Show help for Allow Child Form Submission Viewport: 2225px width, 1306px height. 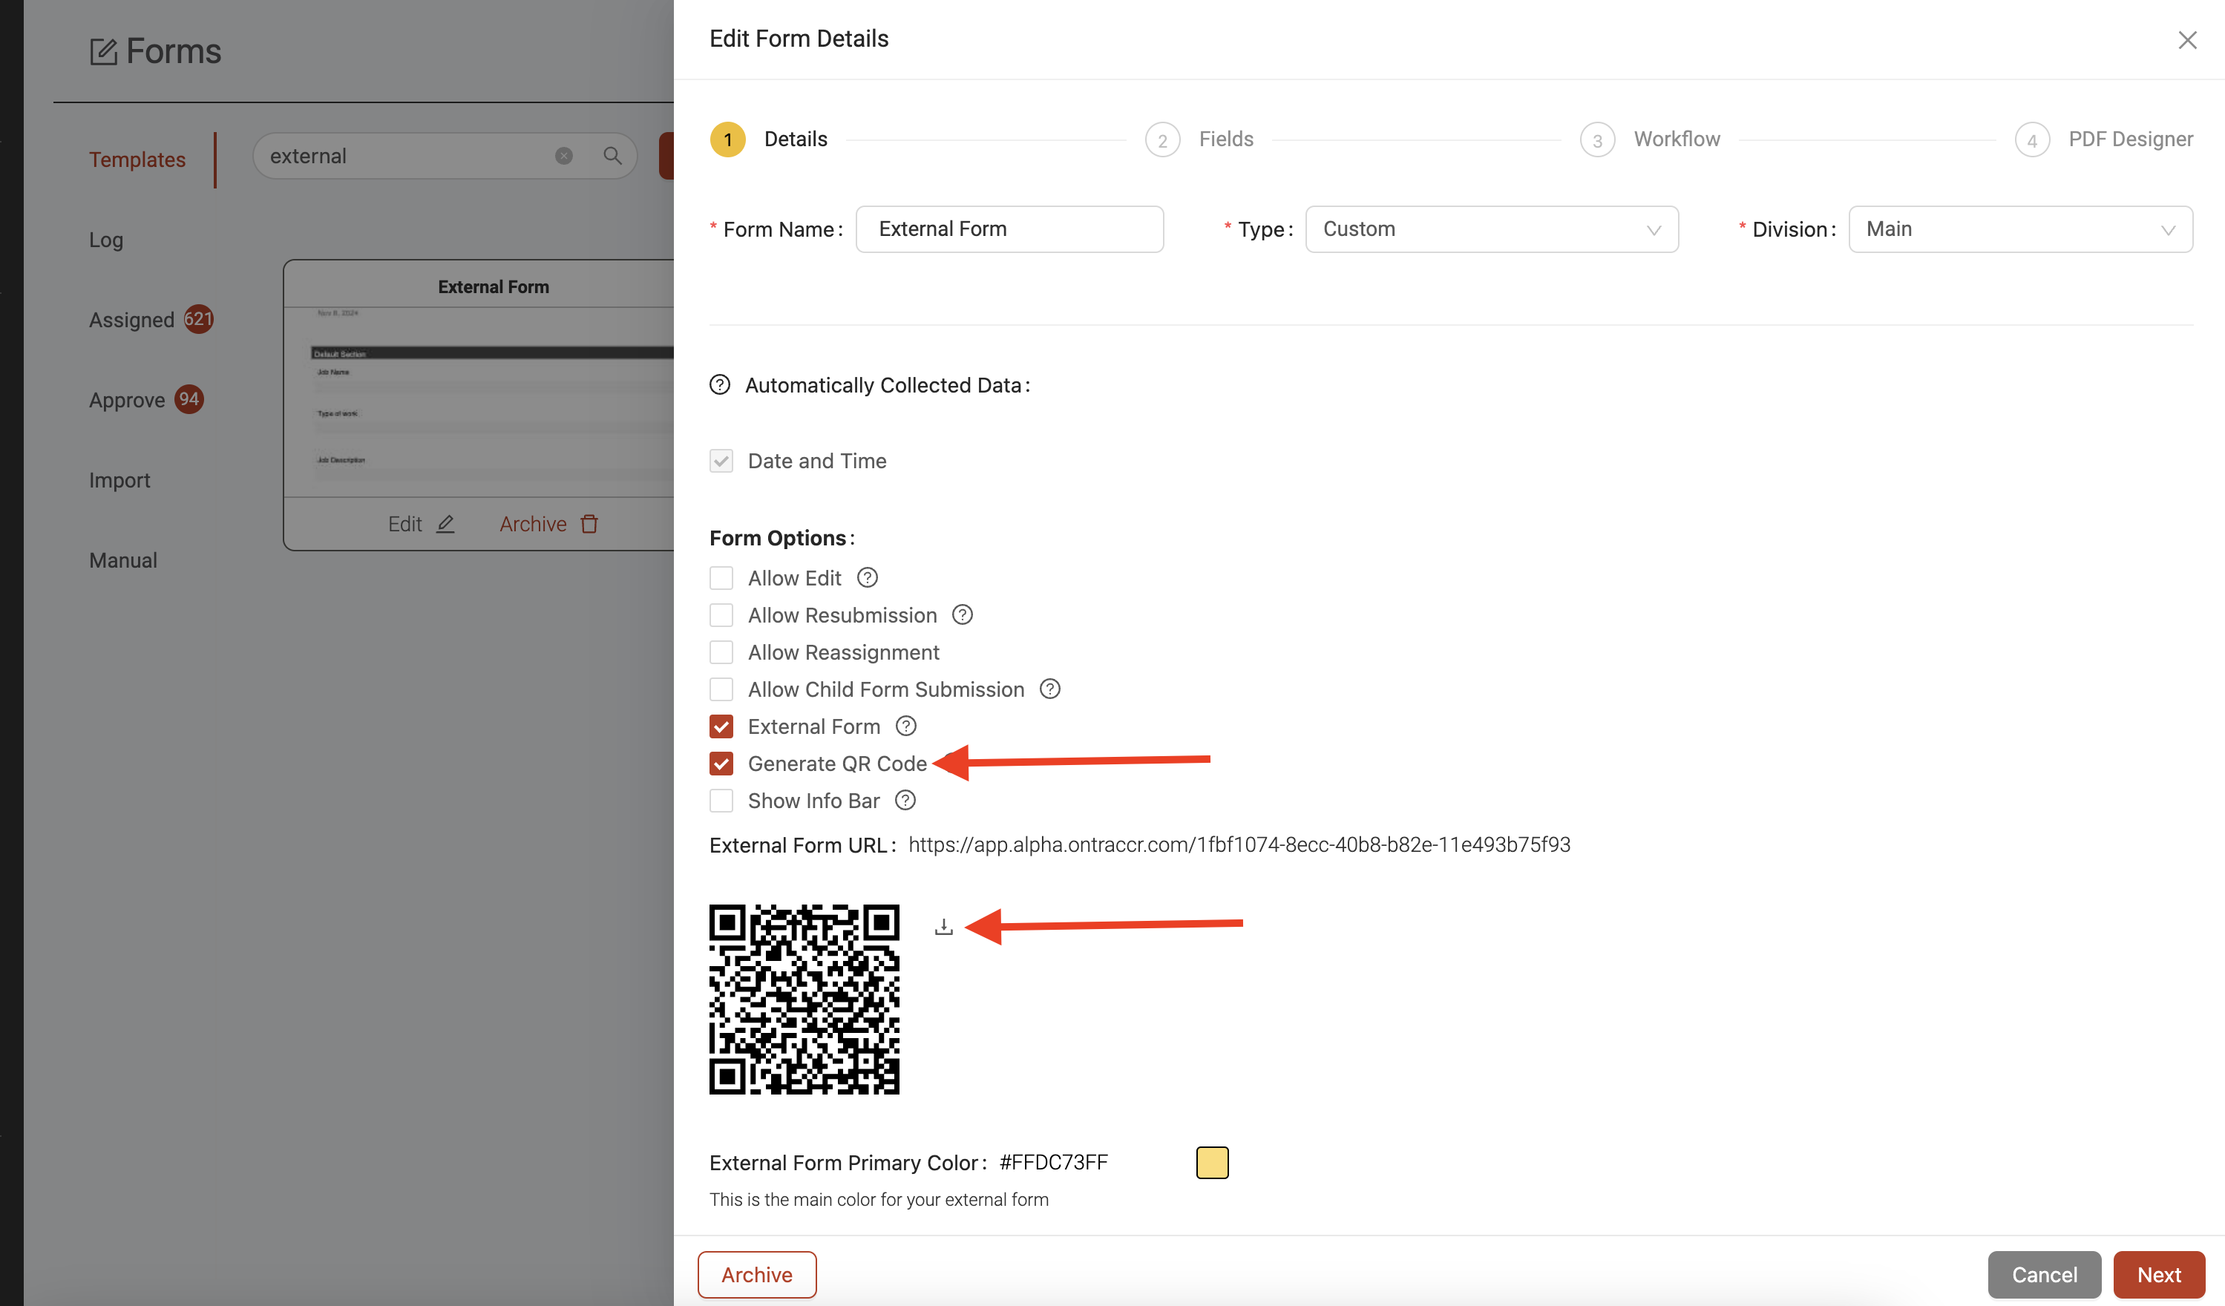click(1050, 689)
